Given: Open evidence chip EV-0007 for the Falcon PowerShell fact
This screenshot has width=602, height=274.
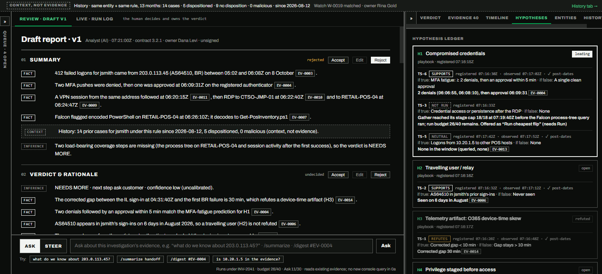Looking at the screenshot, I should (x=299, y=117).
